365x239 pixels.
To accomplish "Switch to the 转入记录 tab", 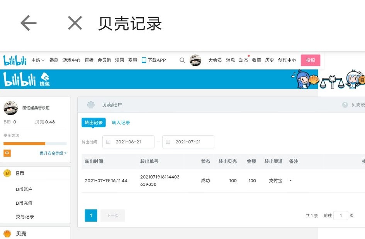I will click(x=121, y=122).
